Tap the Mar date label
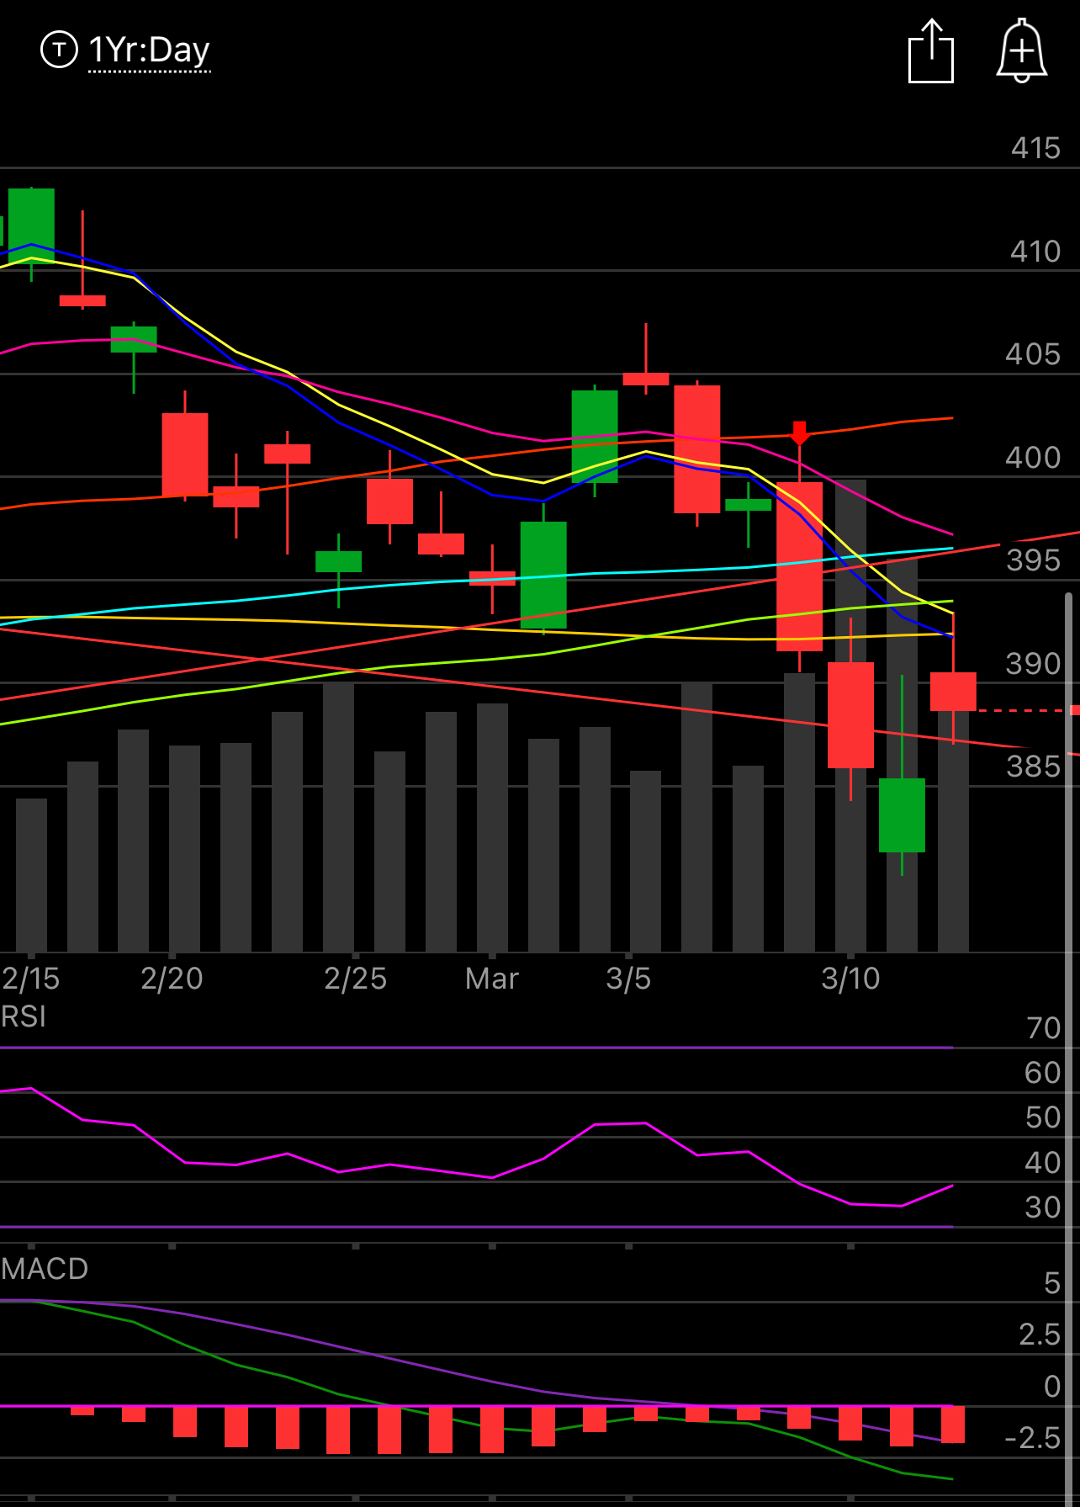The width and height of the screenshot is (1080, 1507). (x=492, y=979)
